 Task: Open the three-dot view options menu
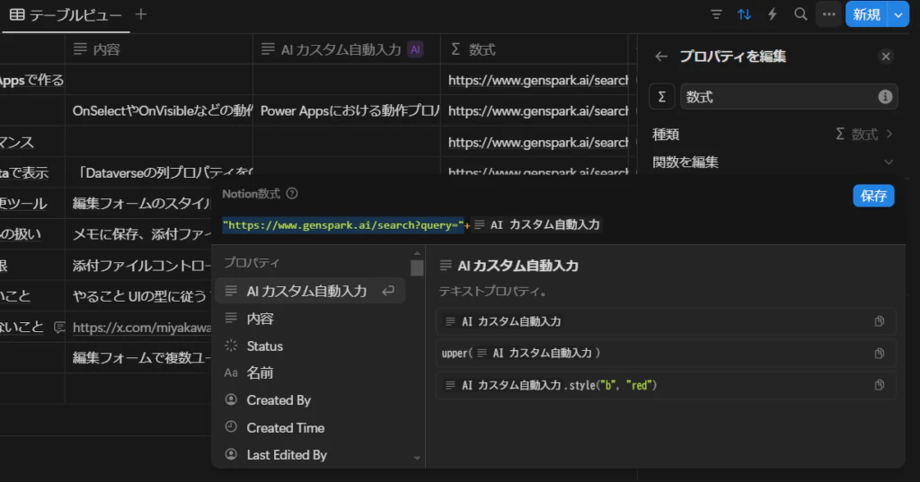point(828,14)
